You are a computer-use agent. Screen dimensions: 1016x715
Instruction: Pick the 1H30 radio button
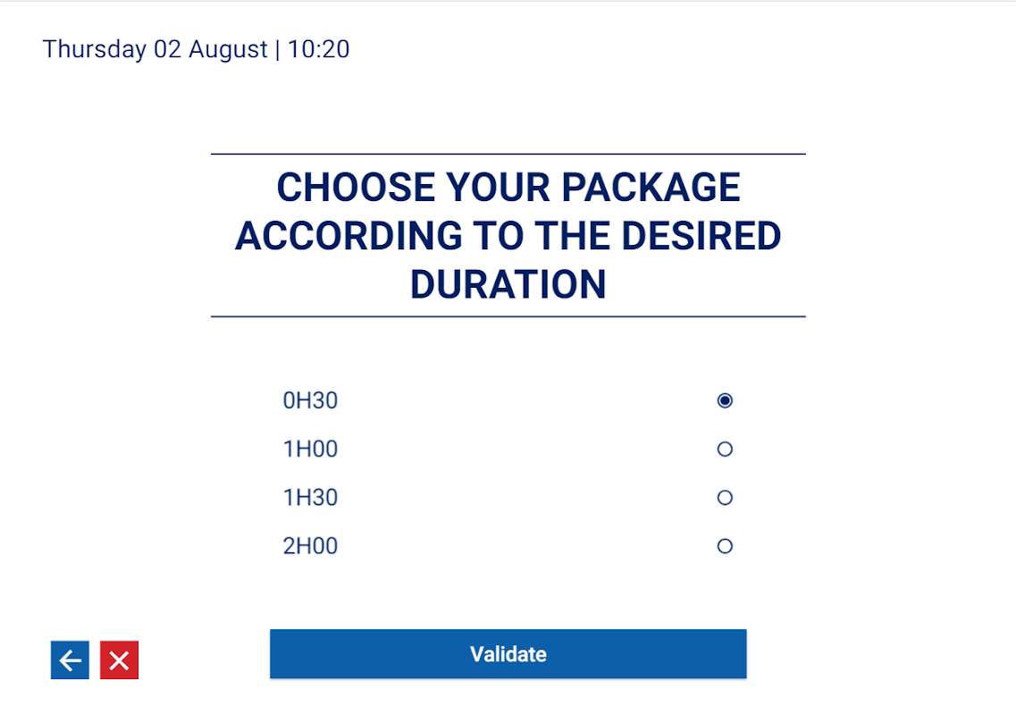point(725,498)
